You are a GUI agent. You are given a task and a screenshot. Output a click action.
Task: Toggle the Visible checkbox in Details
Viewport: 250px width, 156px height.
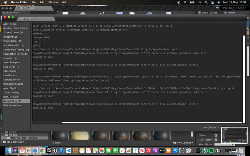coord(216,135)
